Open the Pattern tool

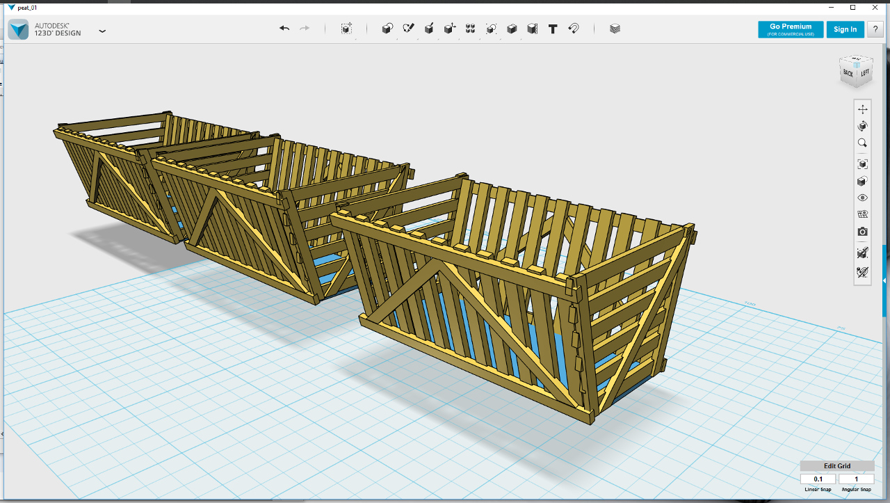tap(471, 29)
